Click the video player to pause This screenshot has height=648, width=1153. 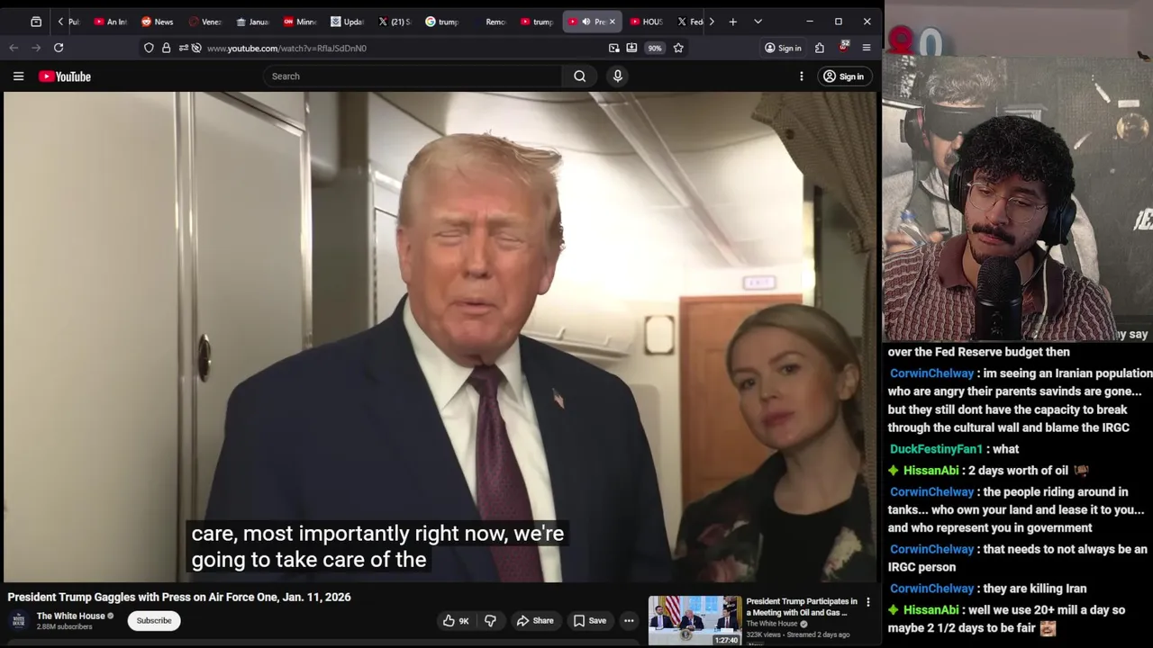(x=440, y=337)
